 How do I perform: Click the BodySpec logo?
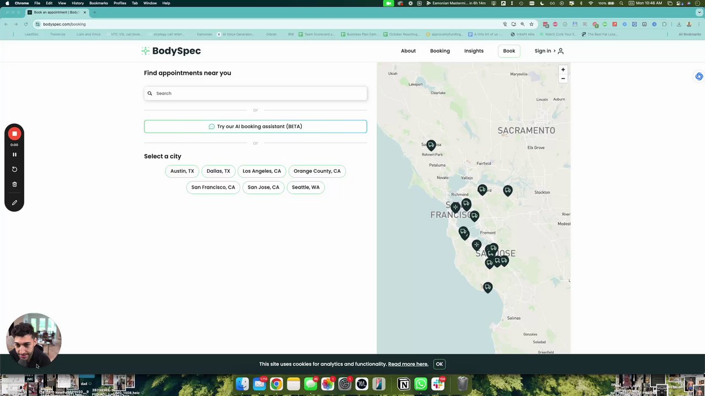[171, 51]
